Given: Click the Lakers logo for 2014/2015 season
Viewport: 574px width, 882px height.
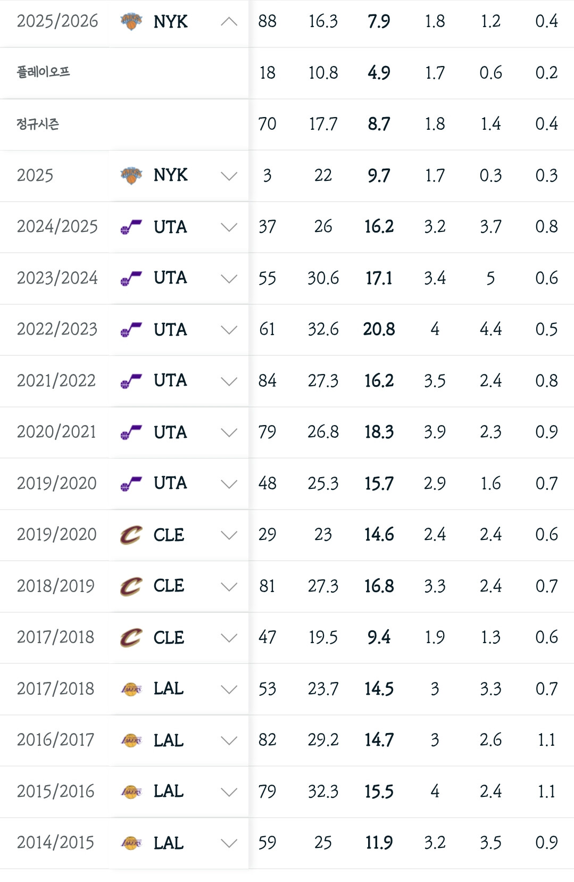Looking at the screenshot, I should coord(131,843).
